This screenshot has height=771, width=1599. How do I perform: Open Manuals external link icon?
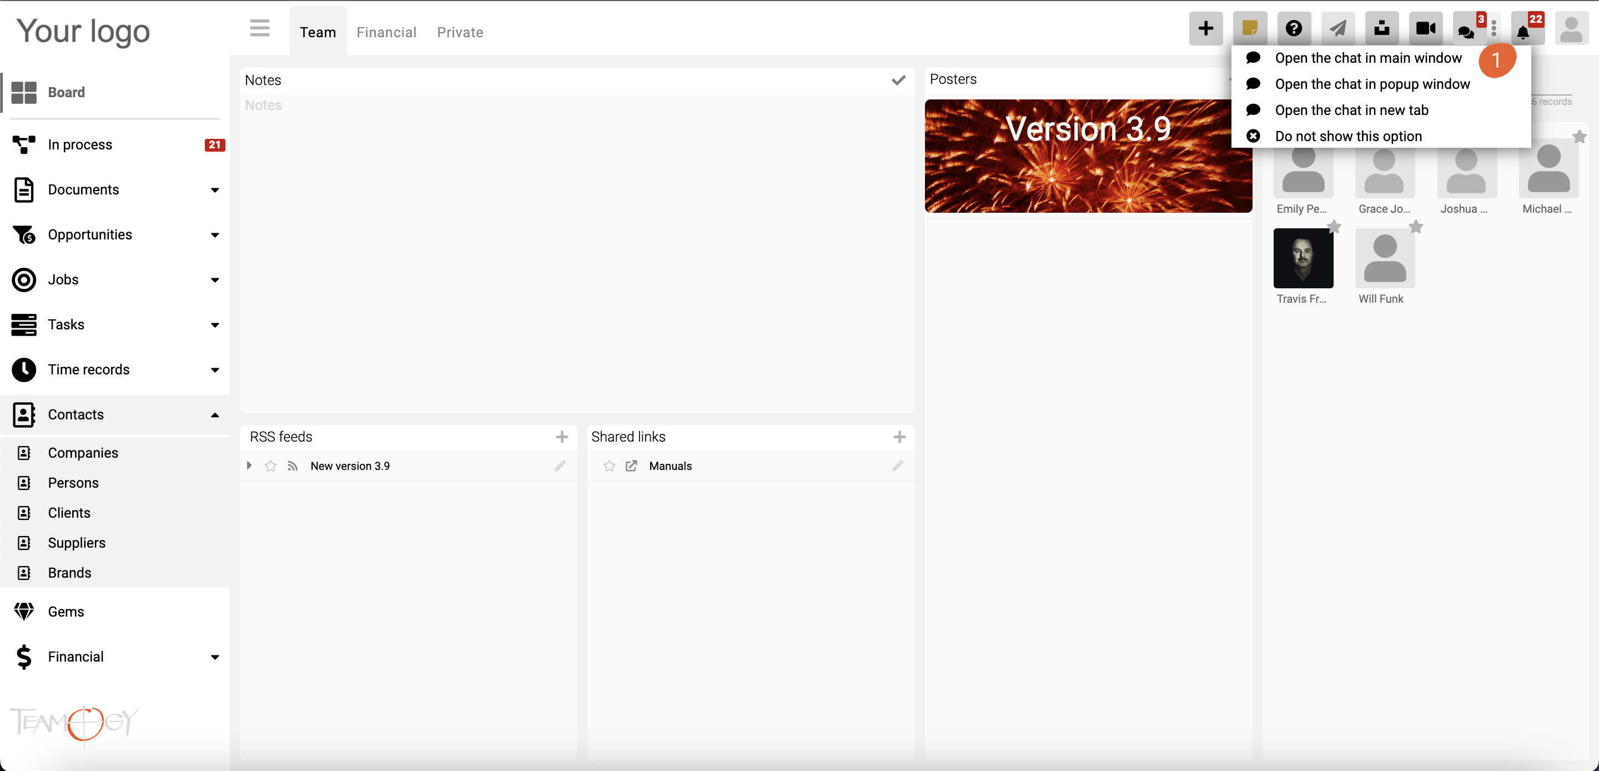pyautogui.click(x=631, y=466)
